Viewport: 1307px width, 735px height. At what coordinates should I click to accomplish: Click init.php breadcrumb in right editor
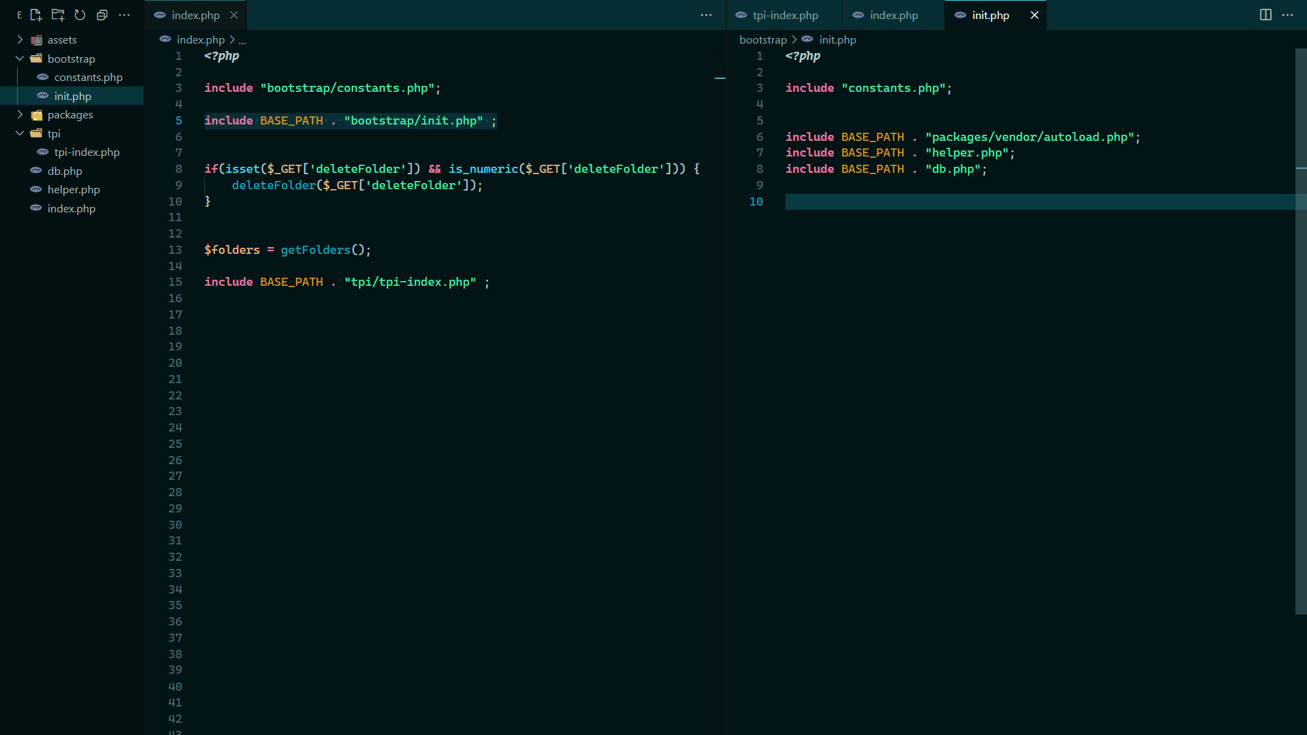point(837,39)
